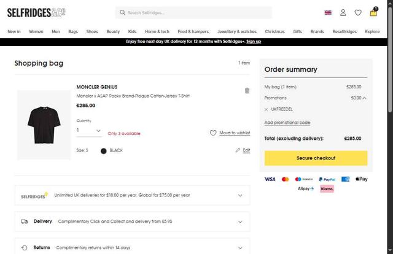Viewport: 393px width, 254px height.
Task: Expand the Returns information section
Action: (239, 247)
